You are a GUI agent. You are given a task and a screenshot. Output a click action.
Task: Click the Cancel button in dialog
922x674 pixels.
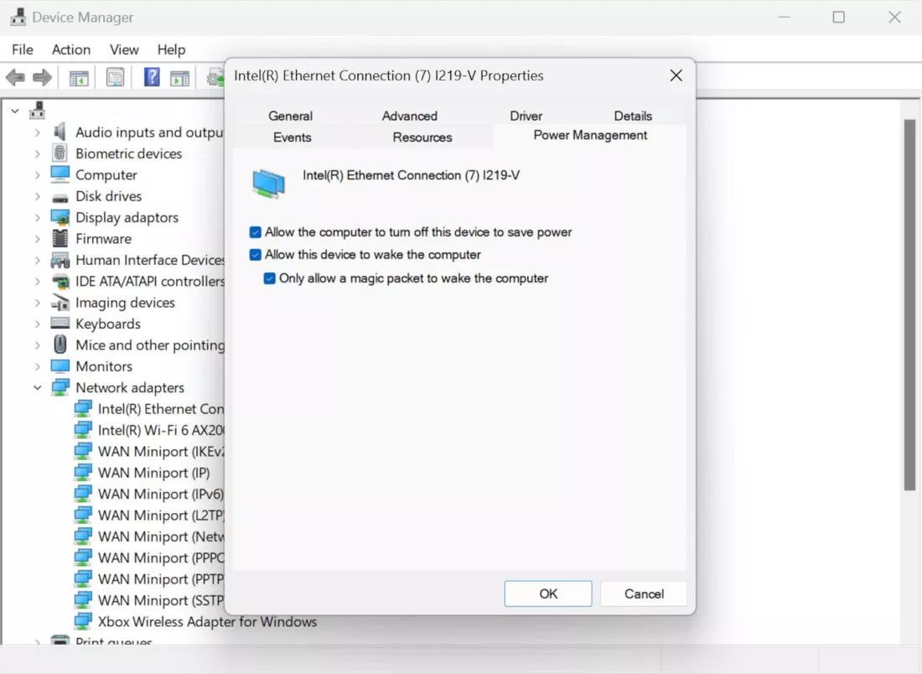click(x=644, y=594)
